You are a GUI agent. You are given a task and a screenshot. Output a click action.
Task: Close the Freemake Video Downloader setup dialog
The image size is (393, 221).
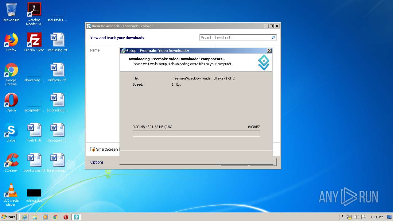tap(269, 51)
